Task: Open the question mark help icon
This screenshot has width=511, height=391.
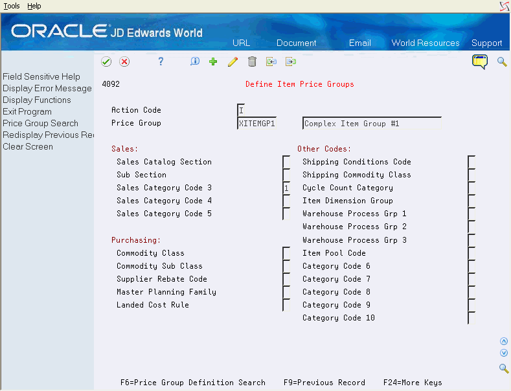Action: (x=161, y=61)
